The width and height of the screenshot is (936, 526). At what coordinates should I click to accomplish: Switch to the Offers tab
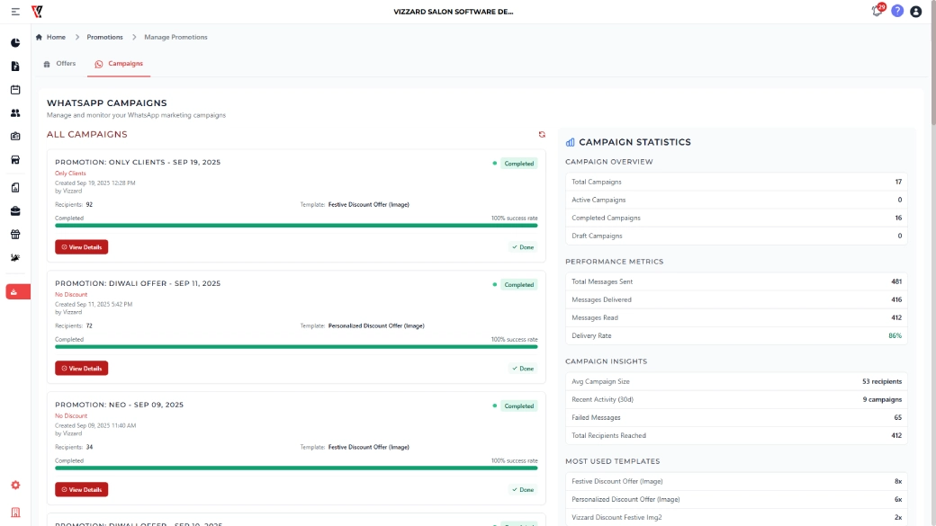click(x=59, y=64)
